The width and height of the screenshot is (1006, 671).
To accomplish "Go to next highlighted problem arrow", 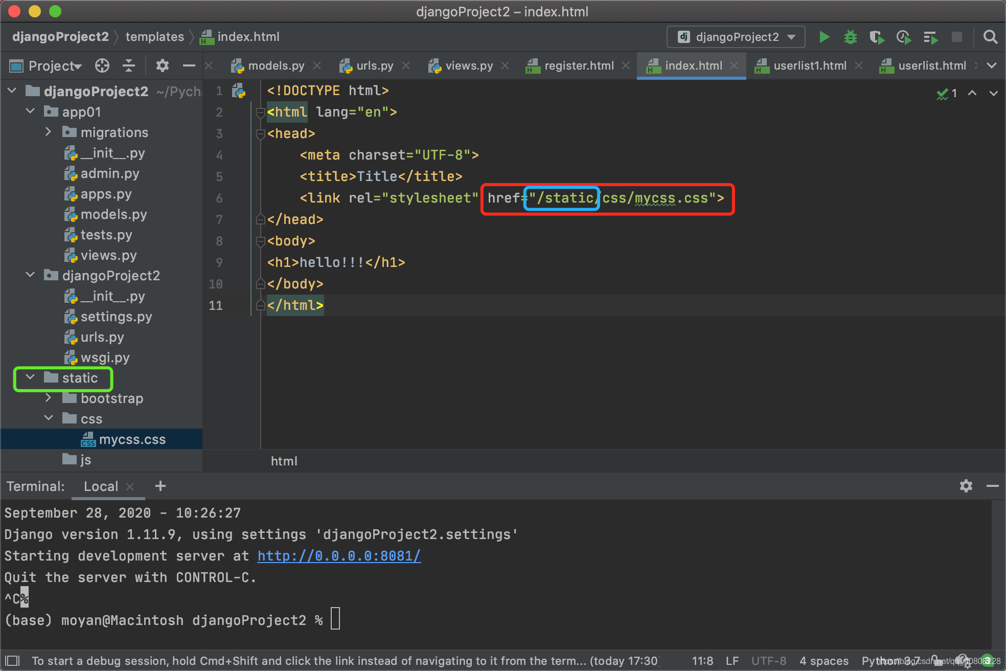I will 994,93.
